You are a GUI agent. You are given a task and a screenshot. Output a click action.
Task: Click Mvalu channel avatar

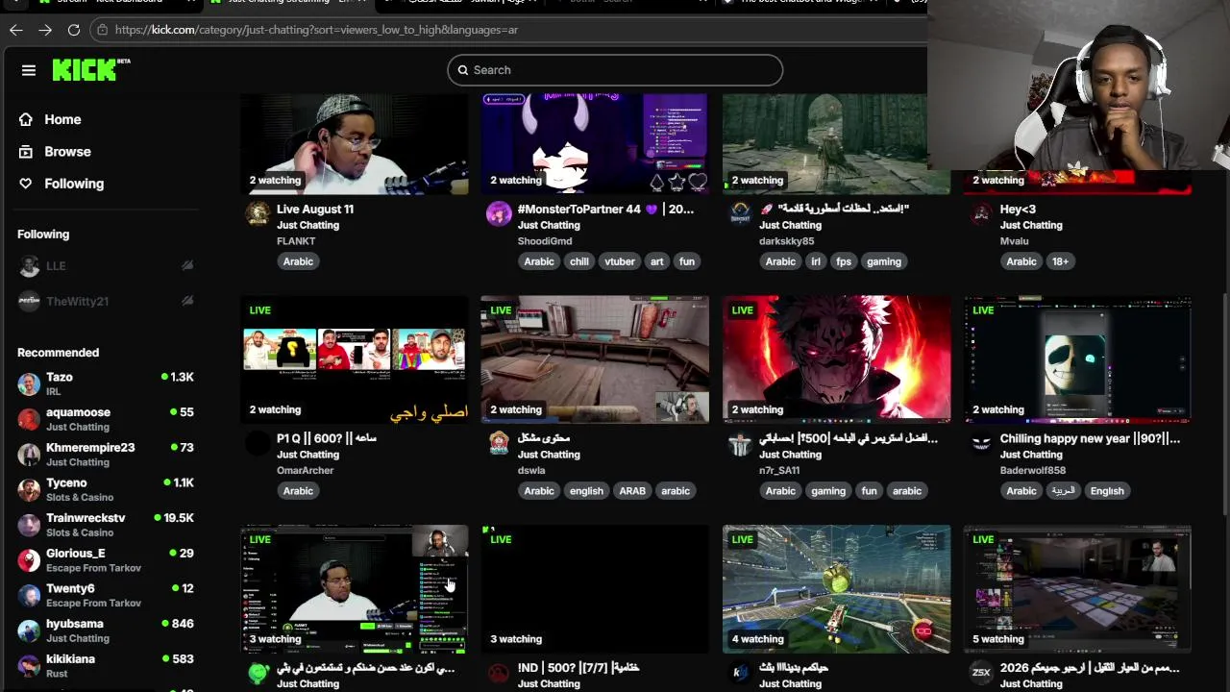[981, 213]
